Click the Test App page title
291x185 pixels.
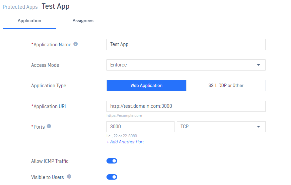(56, 6)
